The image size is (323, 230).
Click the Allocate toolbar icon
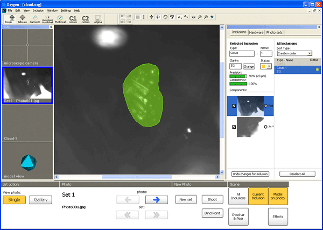click(x=24, y=19)
